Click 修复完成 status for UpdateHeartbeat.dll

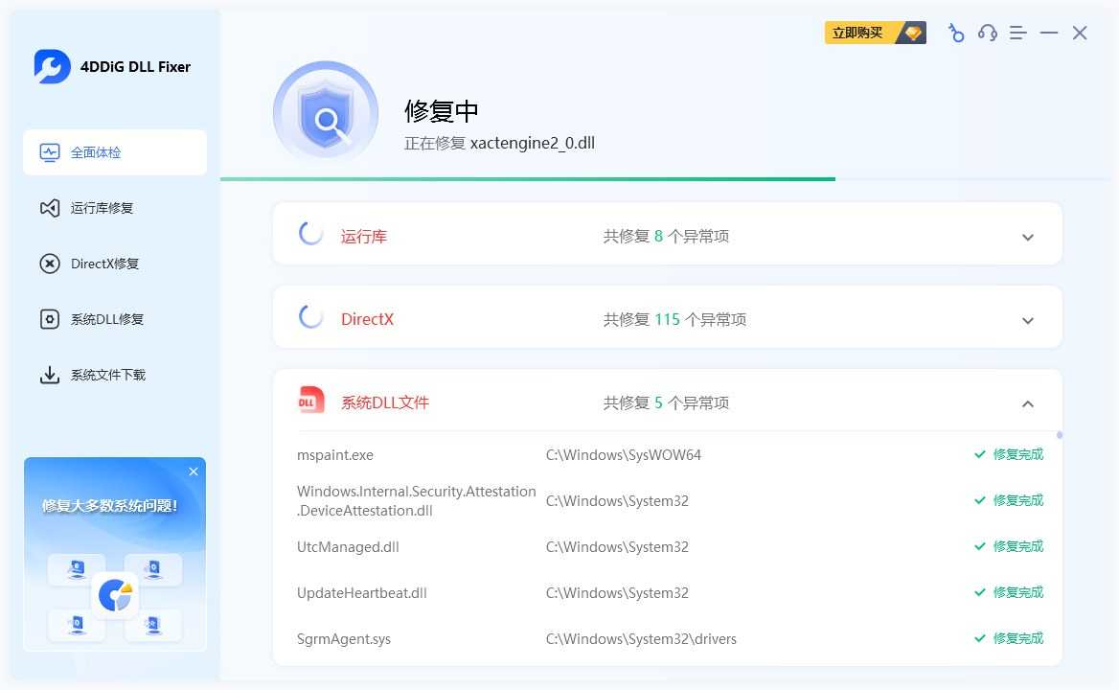pos(1009,592)
